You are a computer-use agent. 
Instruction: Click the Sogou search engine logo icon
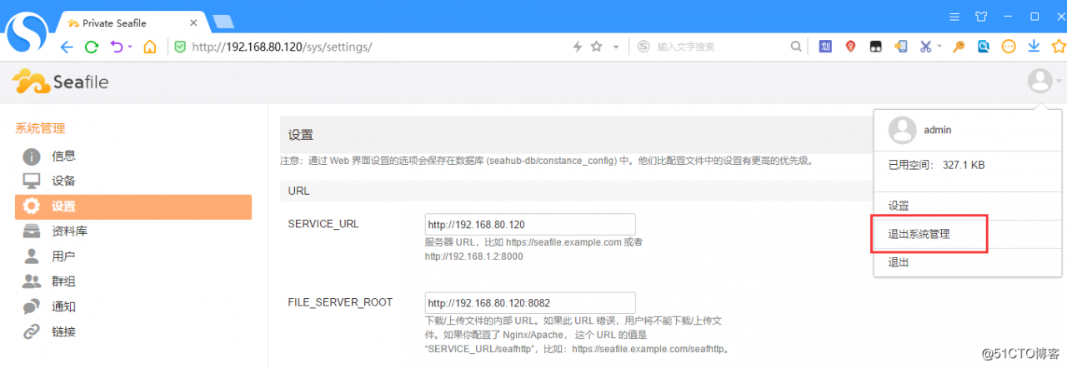pos(644,47)
